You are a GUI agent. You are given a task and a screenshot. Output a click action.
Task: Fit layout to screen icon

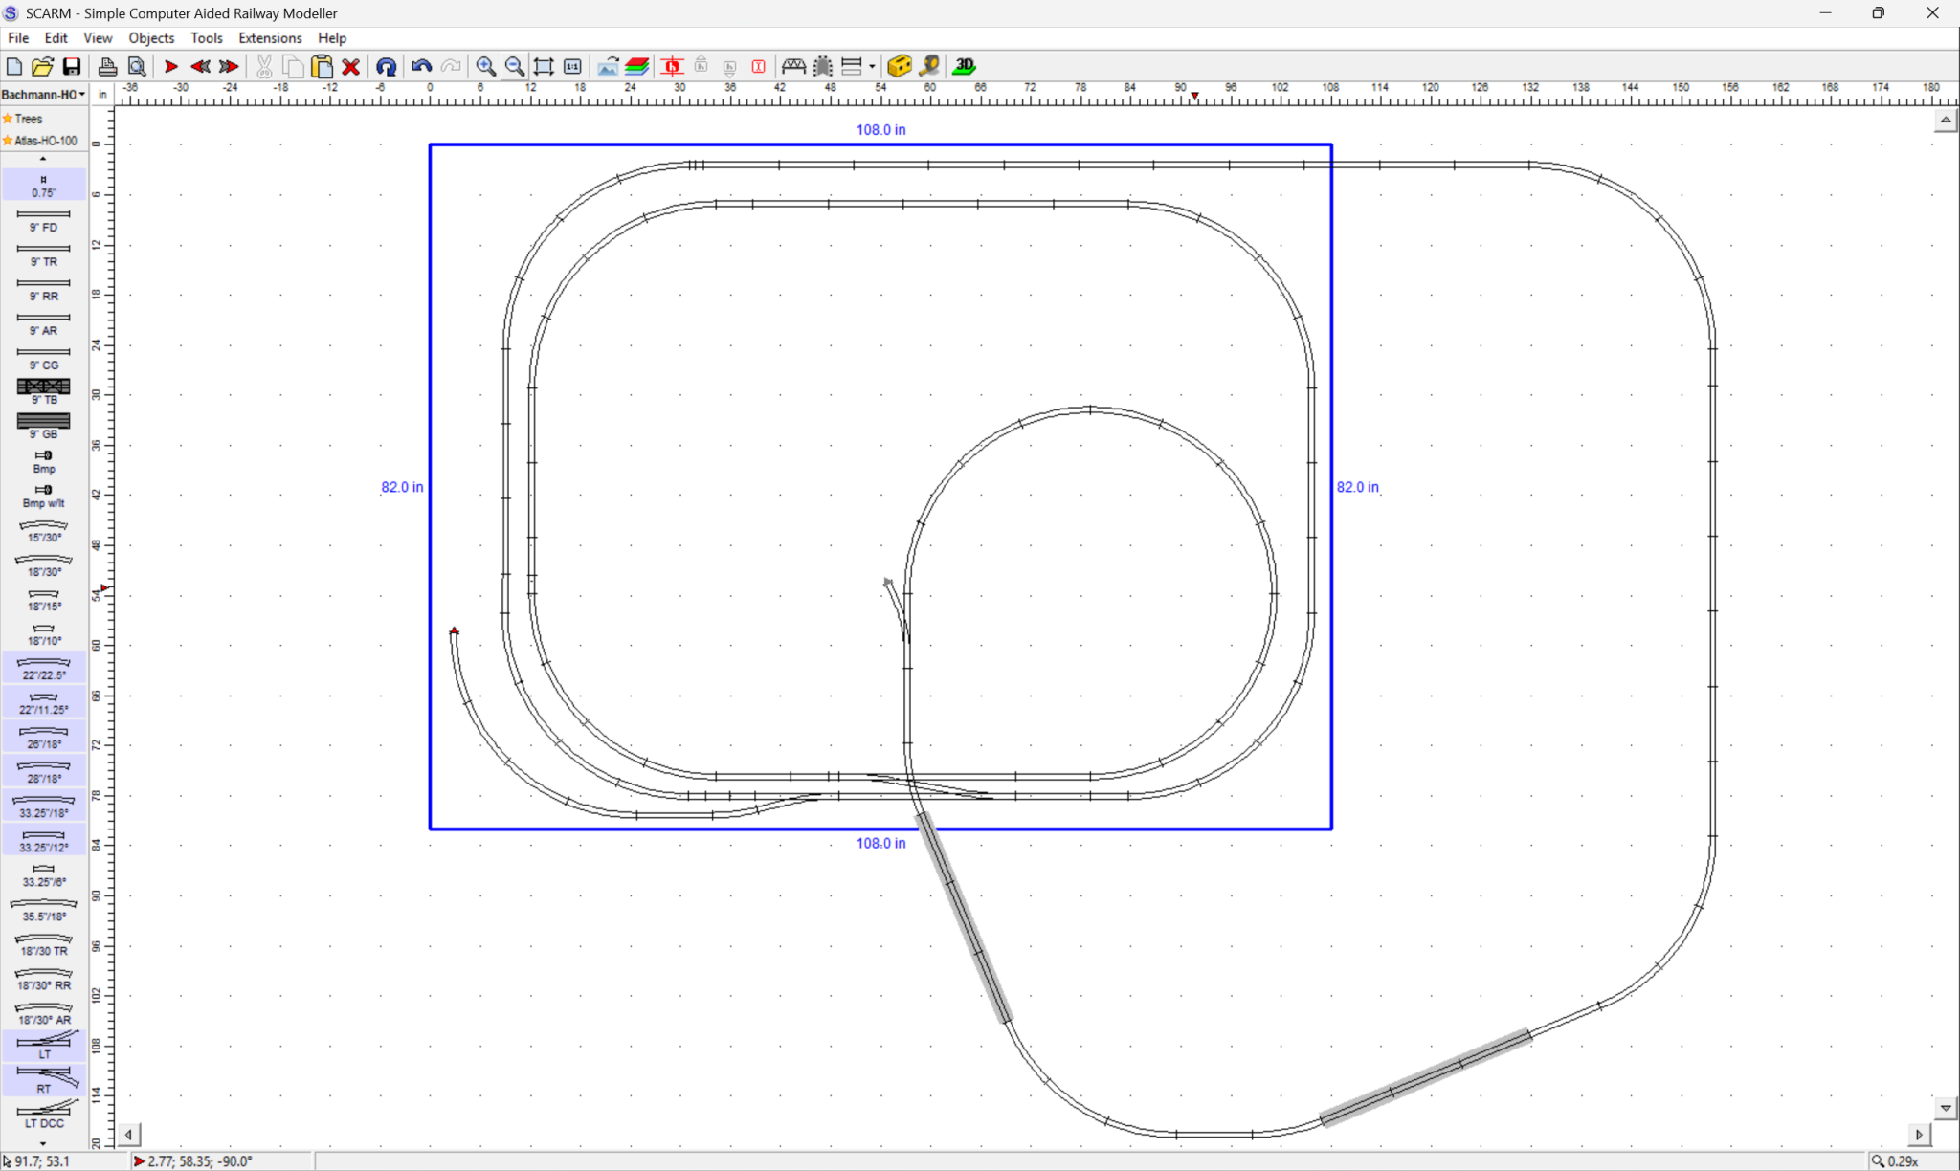(544, 66)
